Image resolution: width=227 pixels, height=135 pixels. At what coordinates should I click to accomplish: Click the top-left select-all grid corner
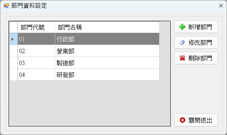13,27
